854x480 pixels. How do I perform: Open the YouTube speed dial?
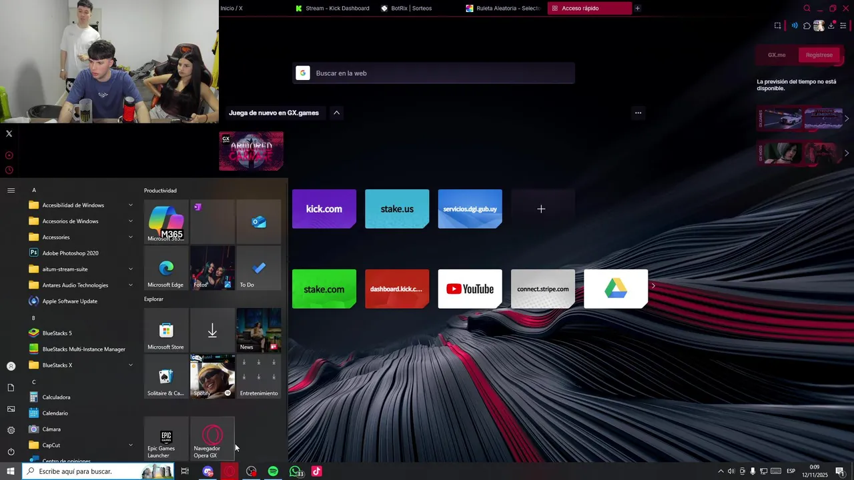(x=470, y=289)
